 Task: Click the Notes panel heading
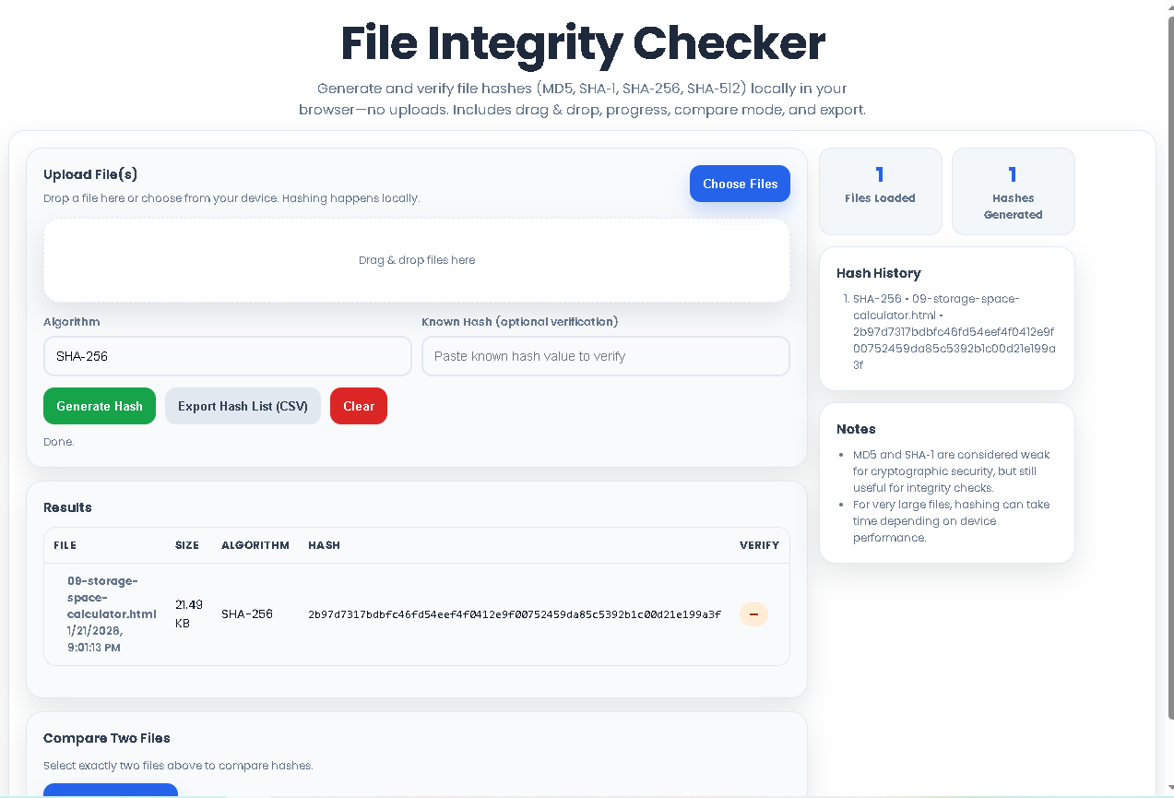(x=856, y=429)
